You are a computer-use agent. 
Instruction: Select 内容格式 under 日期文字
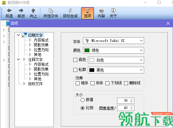[41, 40]
